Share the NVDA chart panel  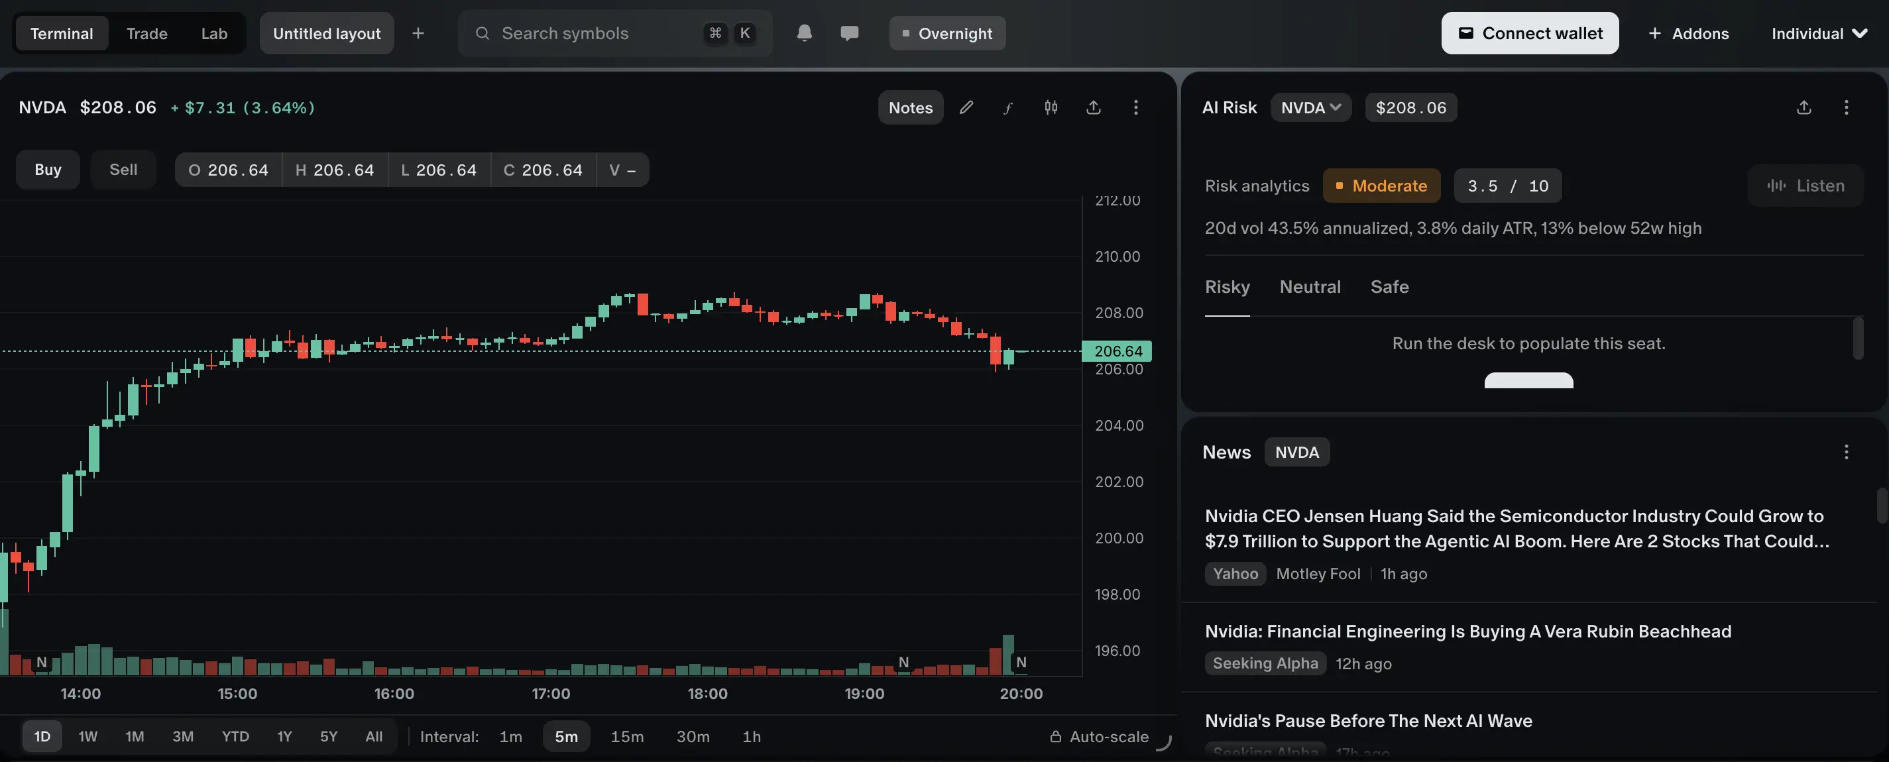[x=1094, y=107]
